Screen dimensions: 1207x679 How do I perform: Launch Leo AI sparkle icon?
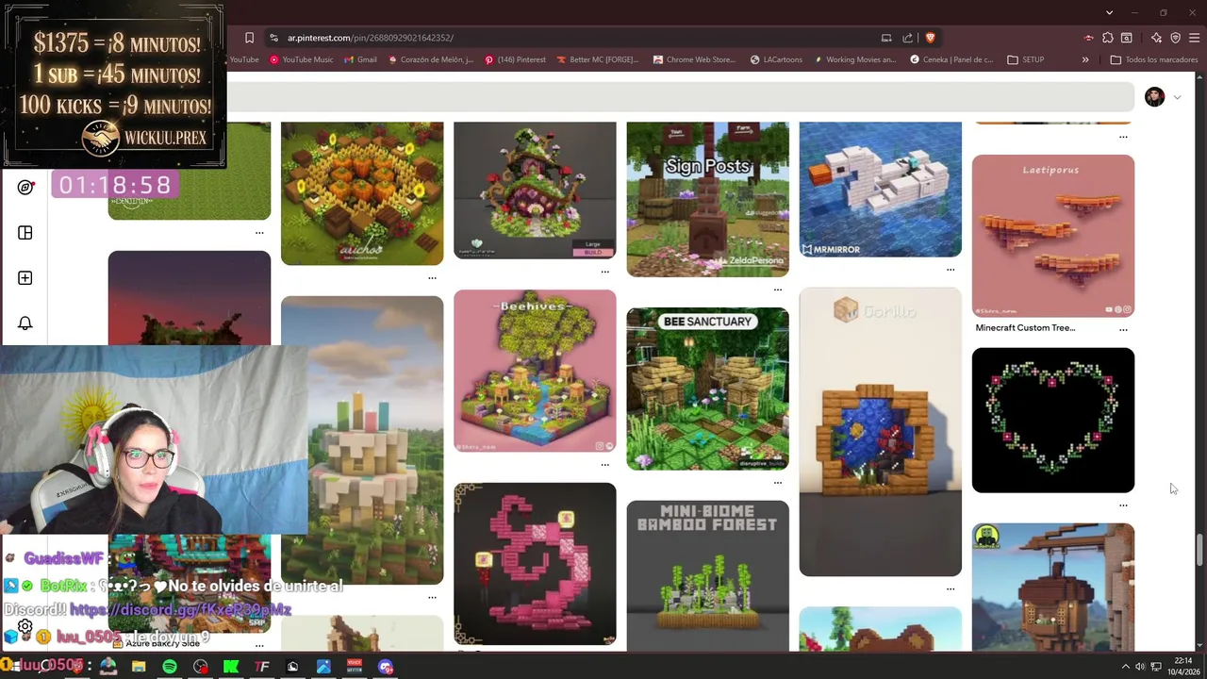pyautogui.click(x=1157, y=38)
